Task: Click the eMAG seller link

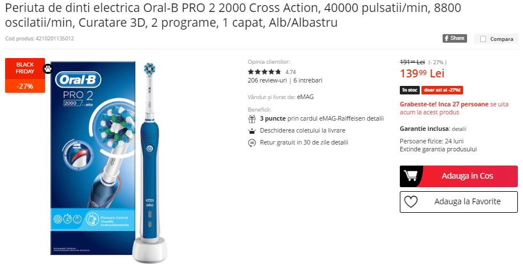Action: point(305,97)
